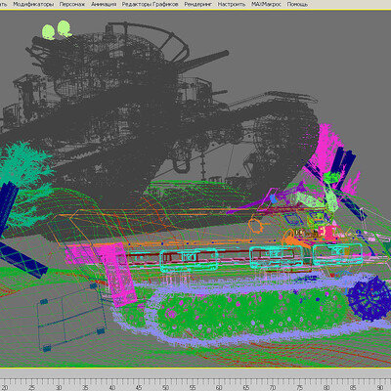Open the Настроить menu

(232, 4)
